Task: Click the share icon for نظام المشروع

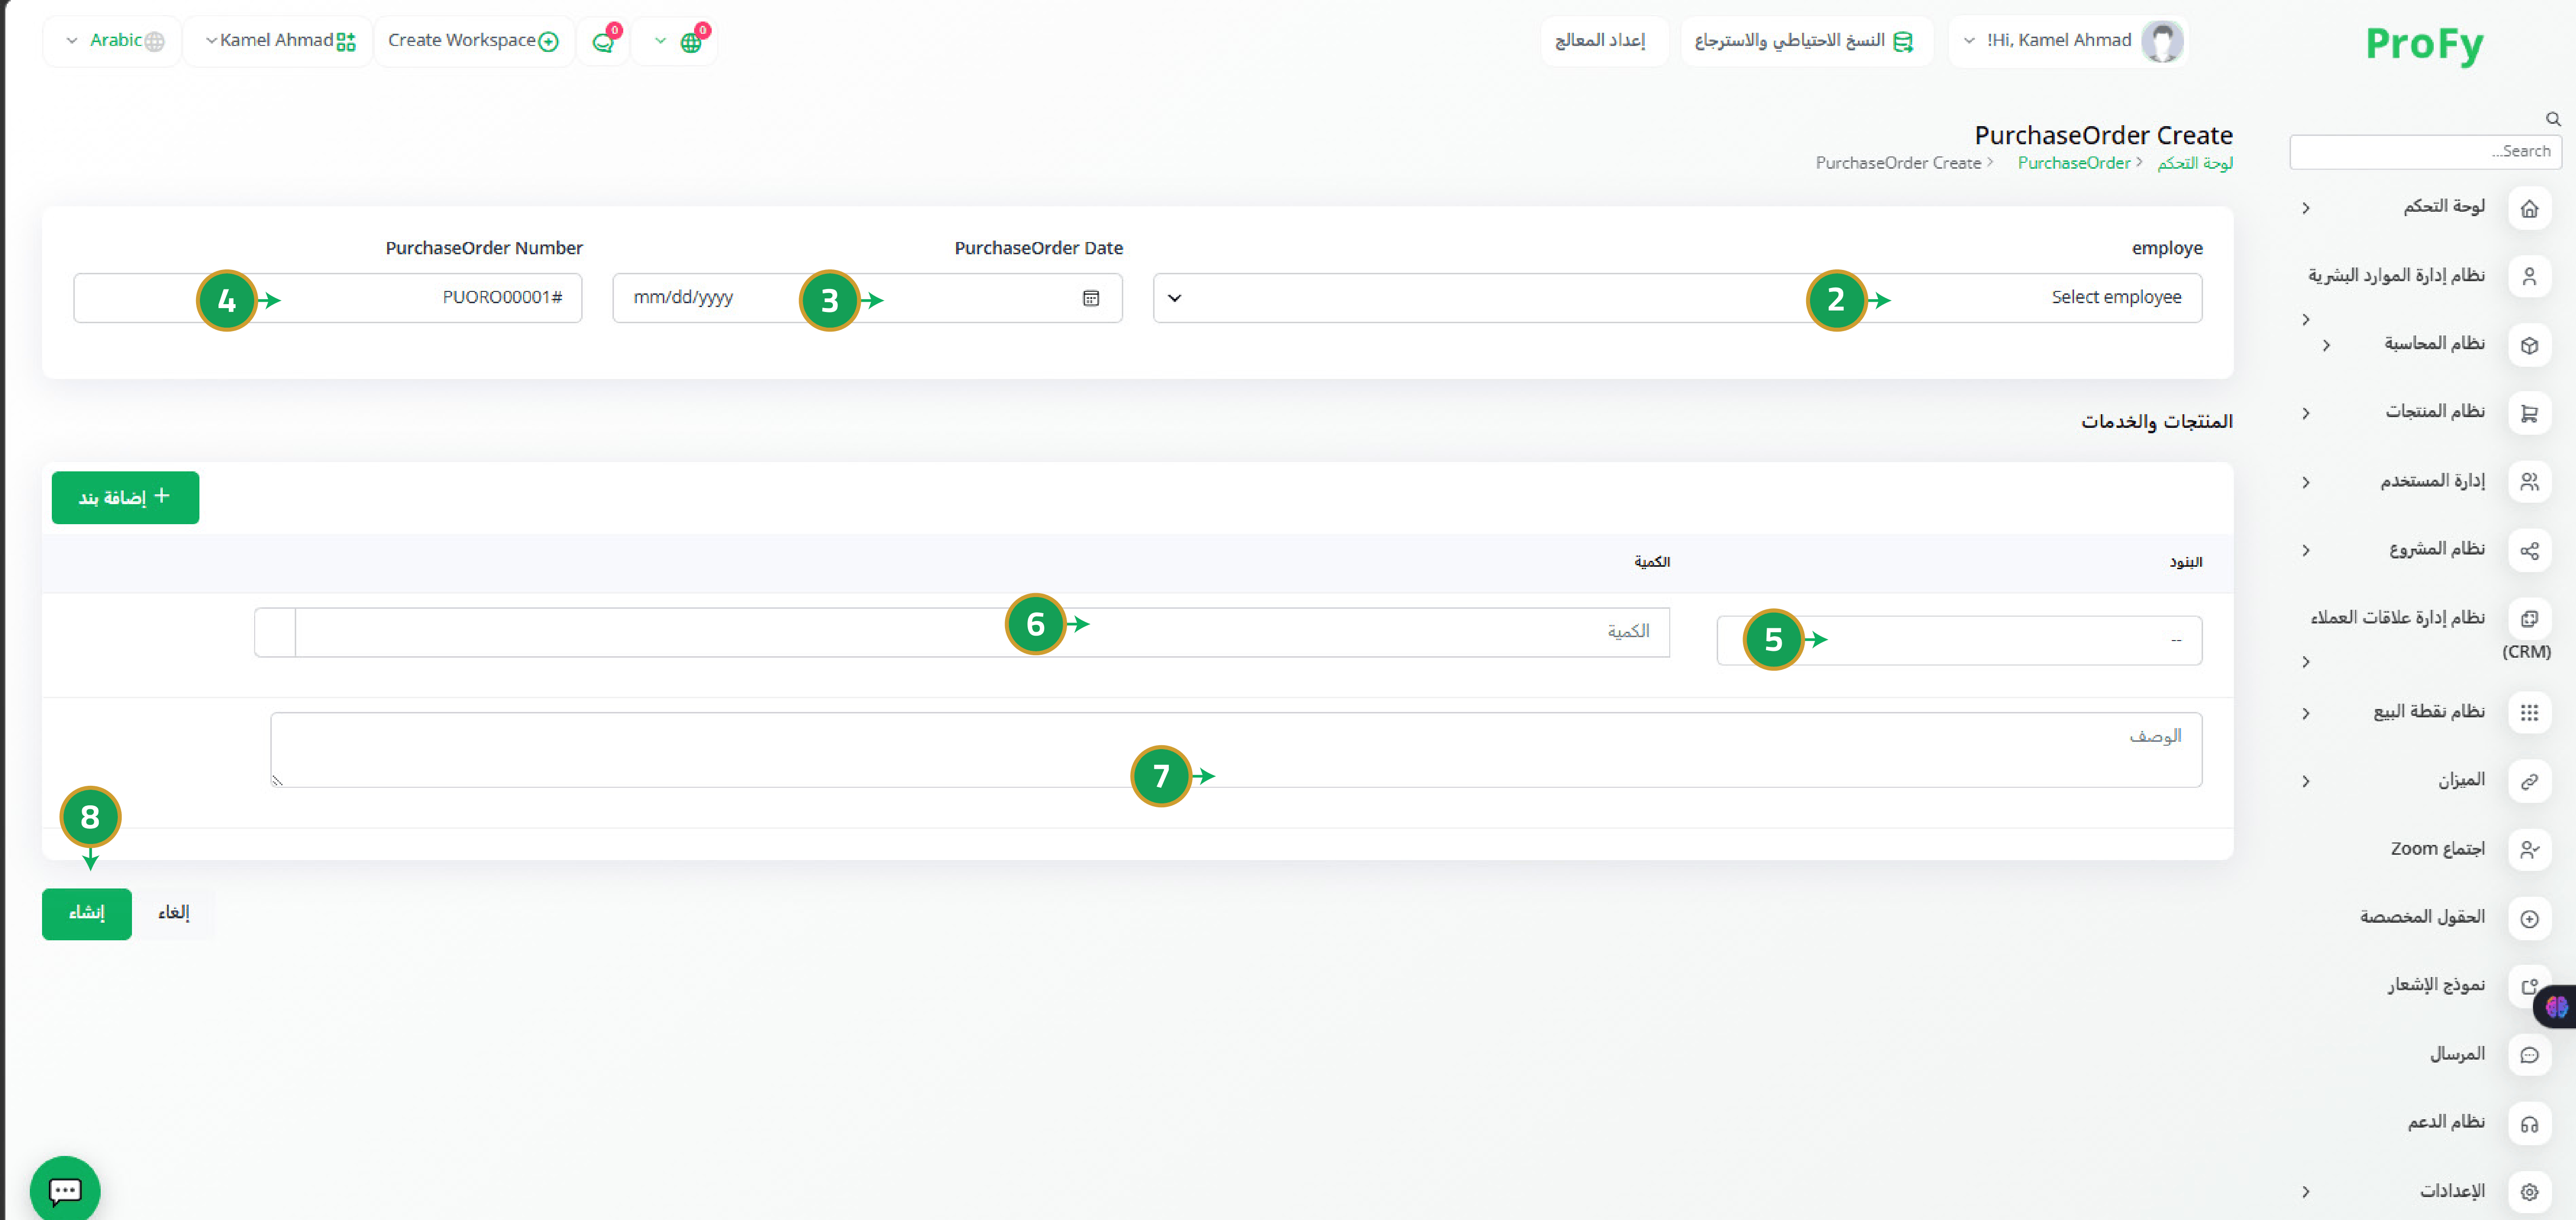Action: coord(2529,550)
